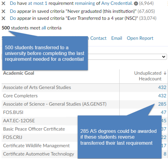Image resolution: width=168 pixels, height=159 pixels.
Task: Click the 'all' link in students meet criteria
Action: pyautogui.click(x=44, y=28)
